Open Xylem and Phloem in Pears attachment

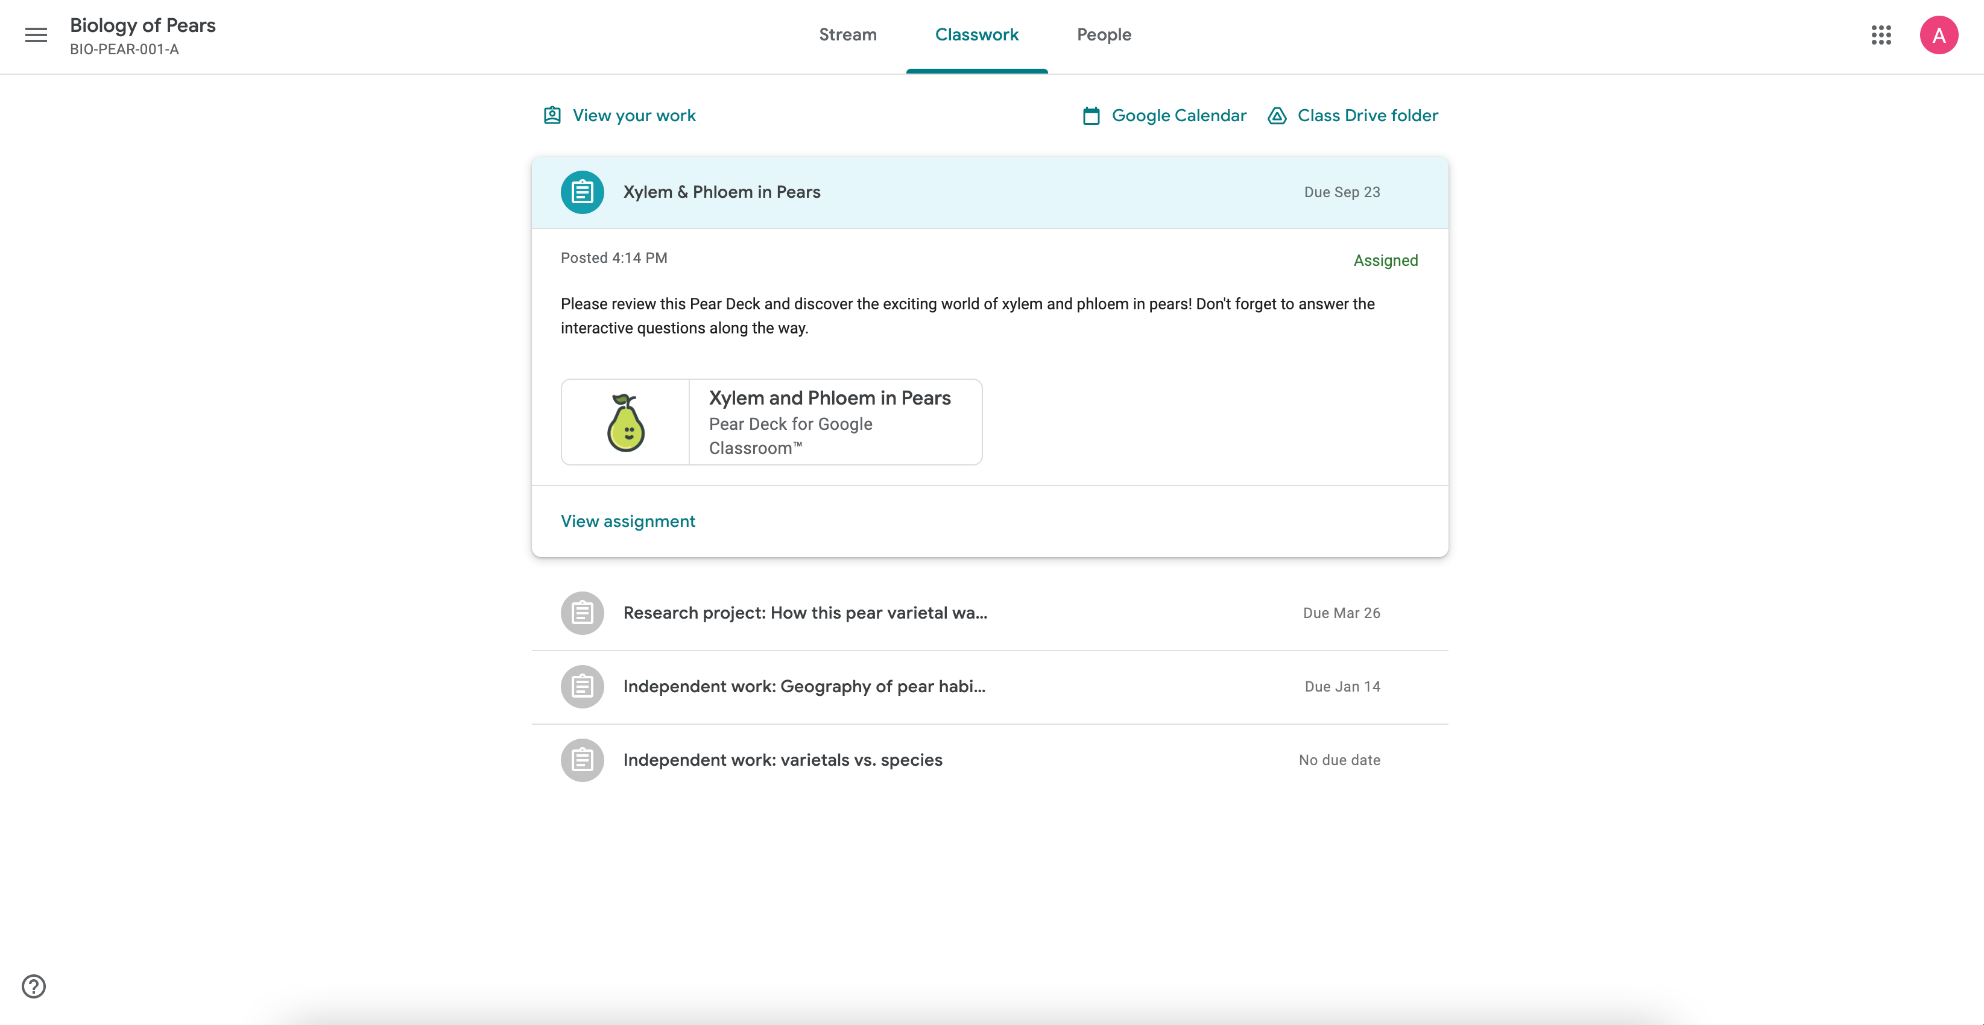(772, 422)
